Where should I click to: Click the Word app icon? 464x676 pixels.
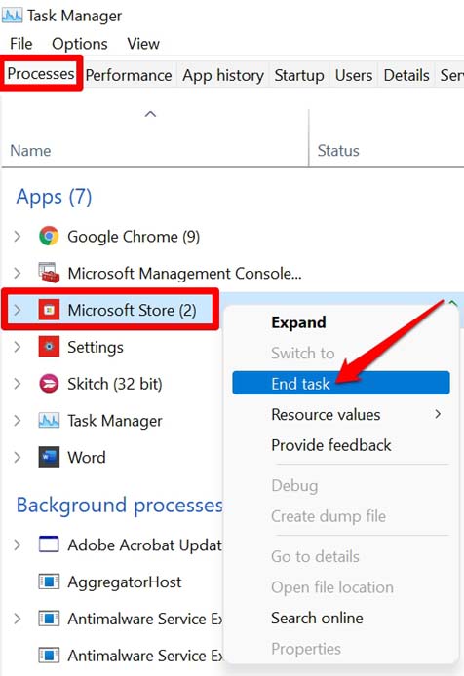(x=49, y=457)
